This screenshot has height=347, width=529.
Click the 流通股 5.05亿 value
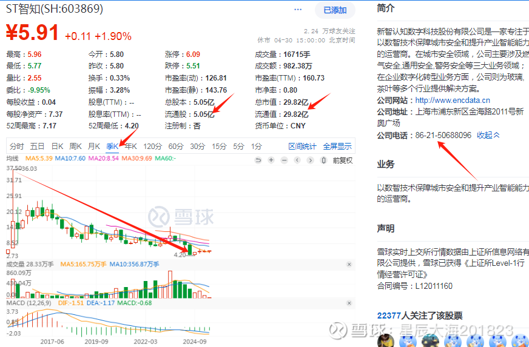pos(204,114)
